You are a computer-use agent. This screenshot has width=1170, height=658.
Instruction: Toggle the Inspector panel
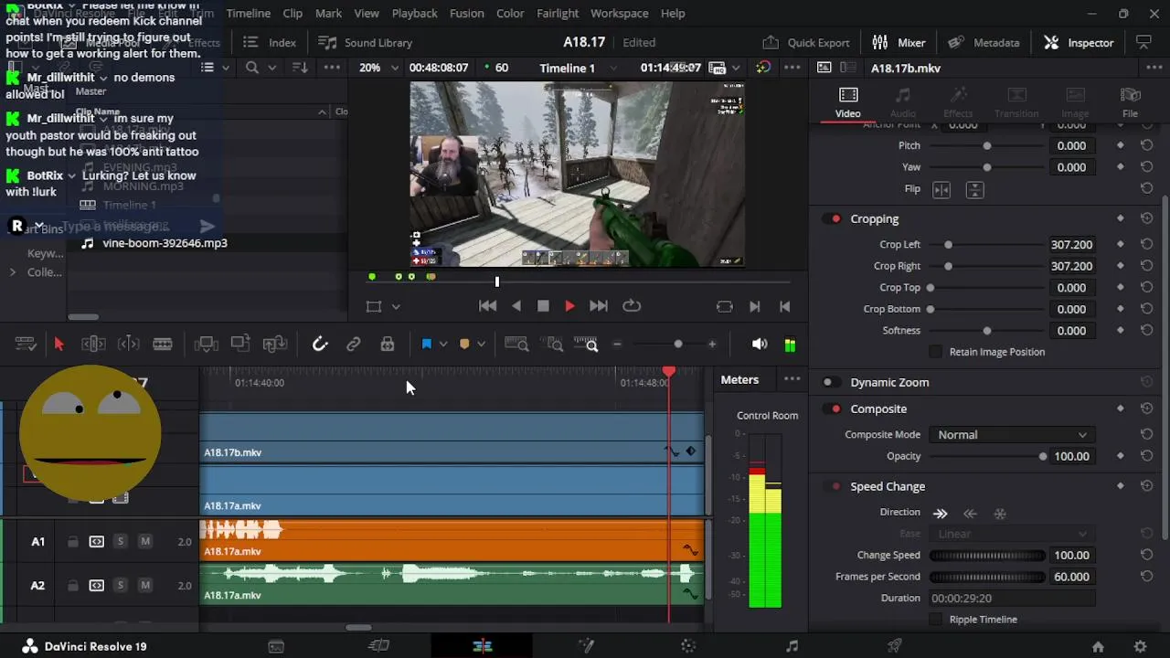click(x=1079, y=43)
